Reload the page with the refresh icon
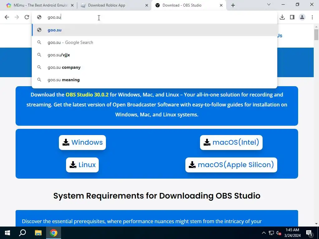Viewport: 319px width, 239px height. (x=27, y=17)
